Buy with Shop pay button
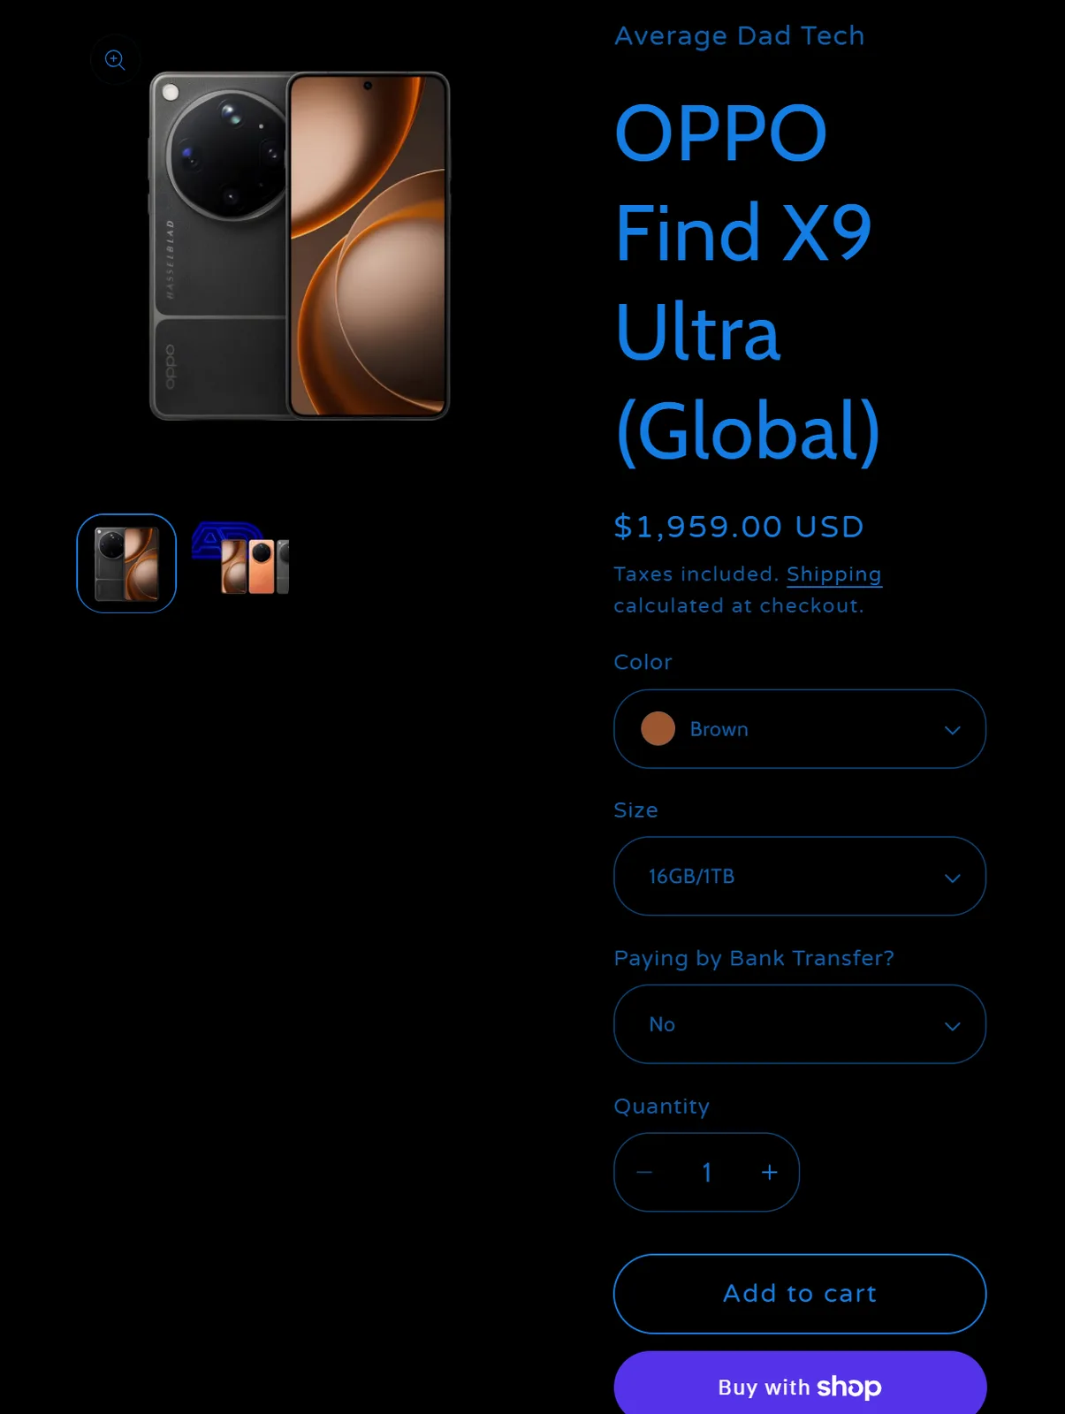The height and width of the screenshot is (1414, 1065). coord(800,1383)
